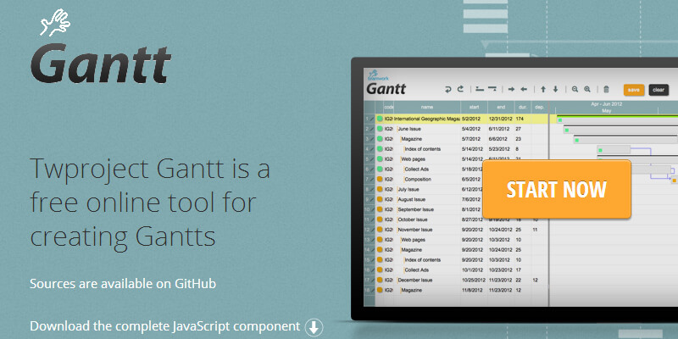678x339 pixels.
Task: Click the trash delete icon in toolbar
Action: coord(606,90)
